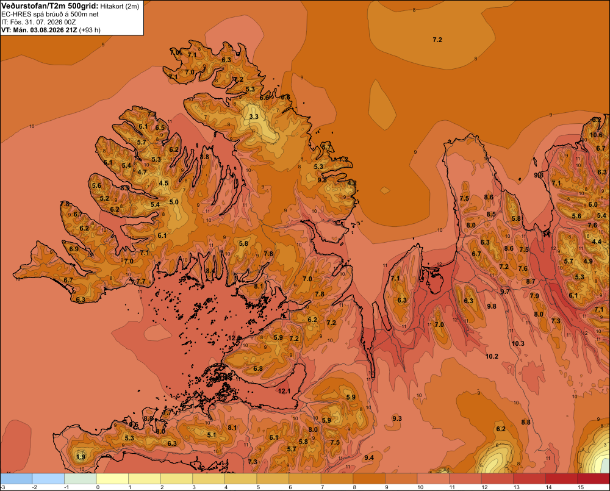Viewport: 610px width, 491px height.
Task: Click the 4.5 temperature label in Westfjords
Action: 163,183
